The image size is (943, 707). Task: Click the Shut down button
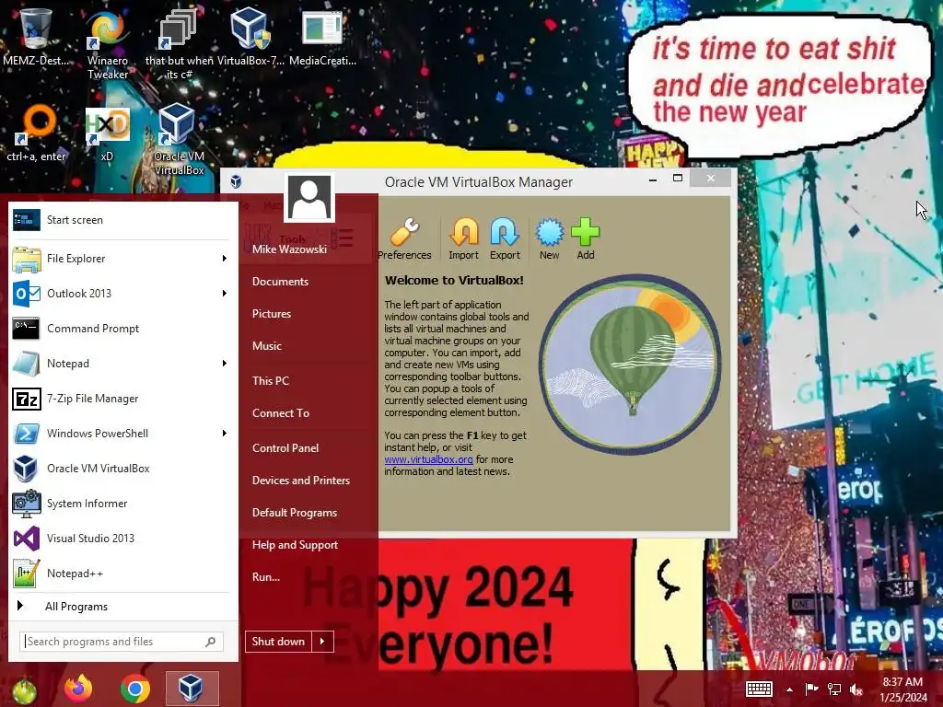tap(278, 642)
